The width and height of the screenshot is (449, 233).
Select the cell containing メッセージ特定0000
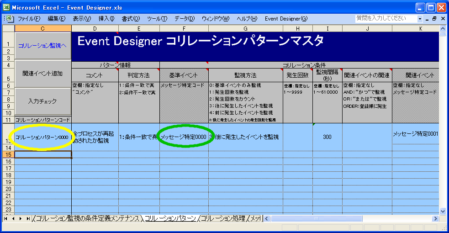[184, 137]
